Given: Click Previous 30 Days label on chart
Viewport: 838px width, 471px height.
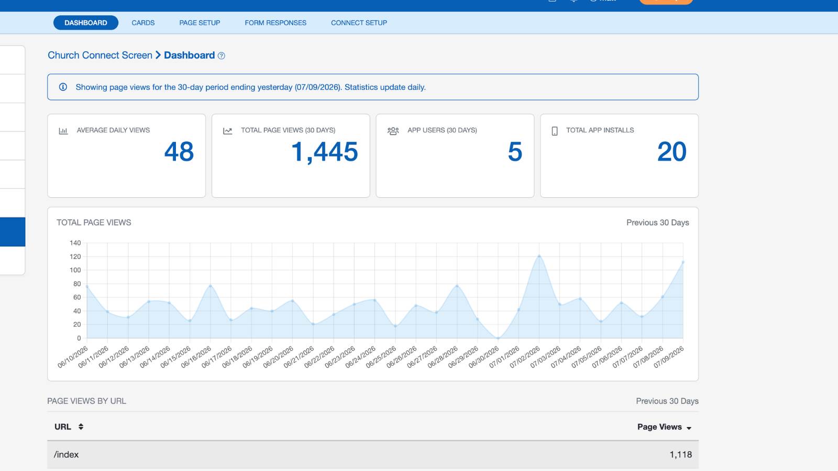Looking at the screenshot, I should (658, 222).
